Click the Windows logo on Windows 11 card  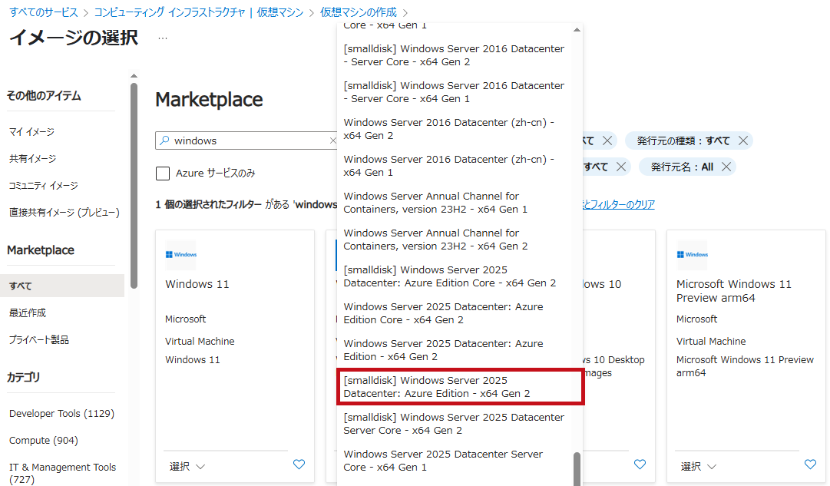coord(181,255)
